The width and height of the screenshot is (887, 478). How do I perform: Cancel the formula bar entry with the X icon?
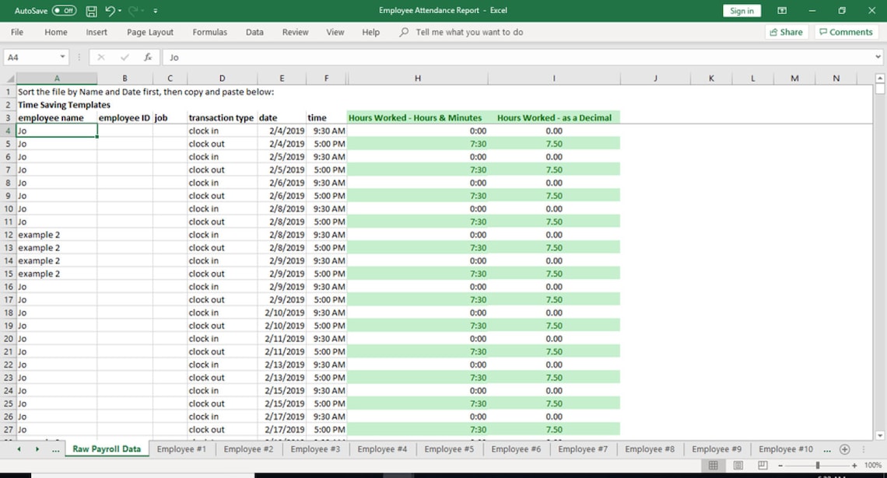pos(103,57)
